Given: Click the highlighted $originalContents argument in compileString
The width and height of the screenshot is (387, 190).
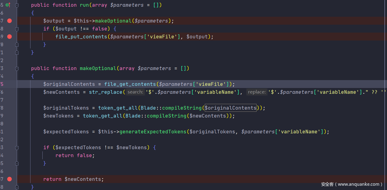Looking at the screenshot, I should (x=230, y=108).
